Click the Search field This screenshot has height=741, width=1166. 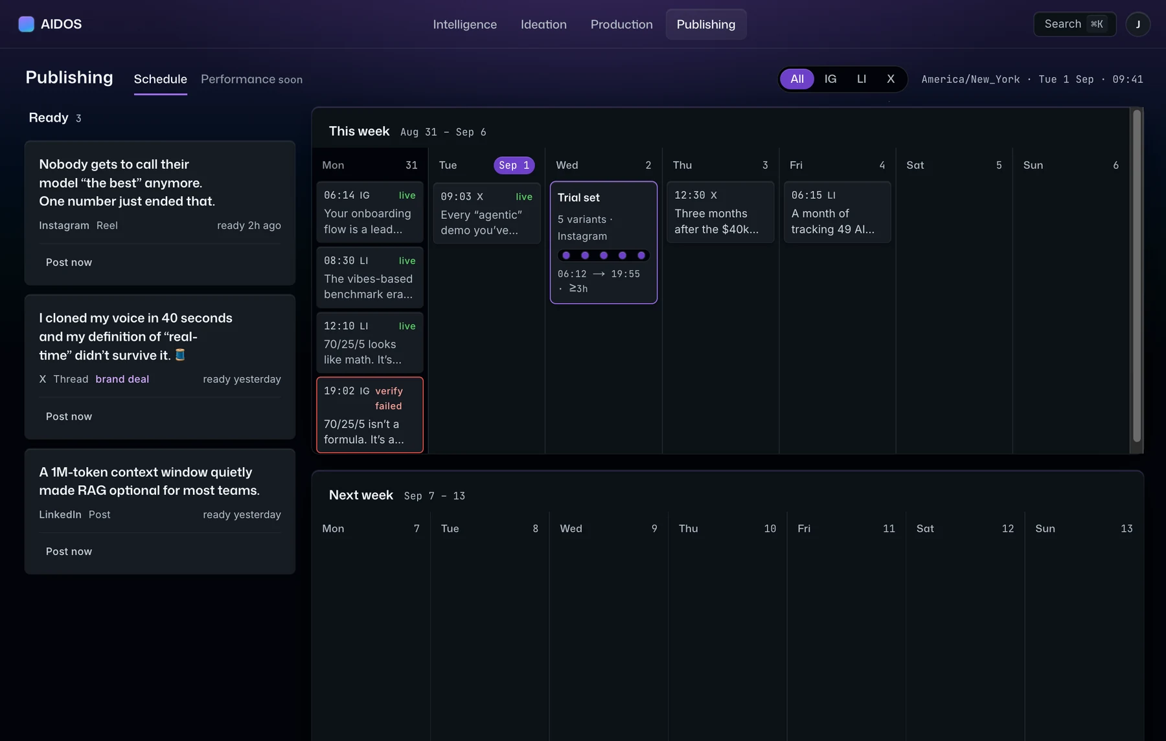pos(1074,24)
